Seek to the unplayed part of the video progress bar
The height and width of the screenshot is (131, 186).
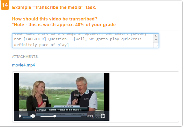[x=69, y=116]
